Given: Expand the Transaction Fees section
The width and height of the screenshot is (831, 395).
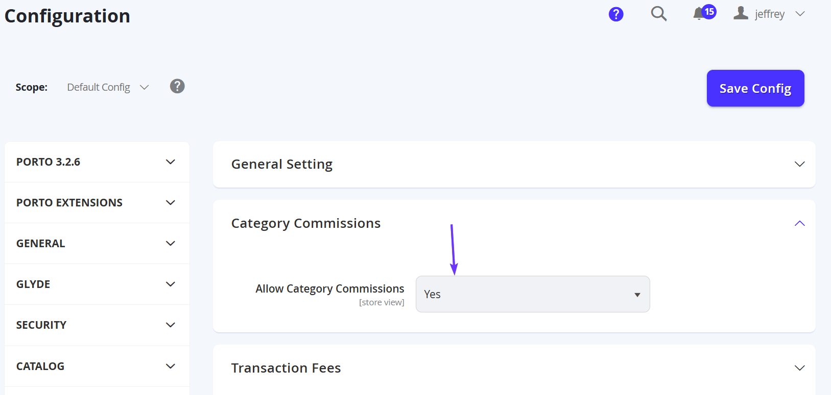Looking at the screenshot, I should (514, 368).
